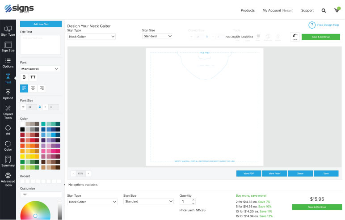Open Object Tools in the sidebar
The width and height of the screenshot is (345, 220).
coord(8,112)
